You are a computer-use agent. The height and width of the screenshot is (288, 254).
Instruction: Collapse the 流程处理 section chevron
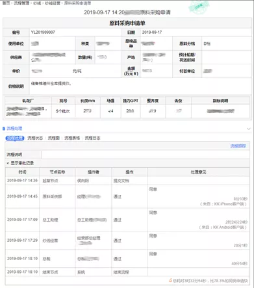coord(249,129)
